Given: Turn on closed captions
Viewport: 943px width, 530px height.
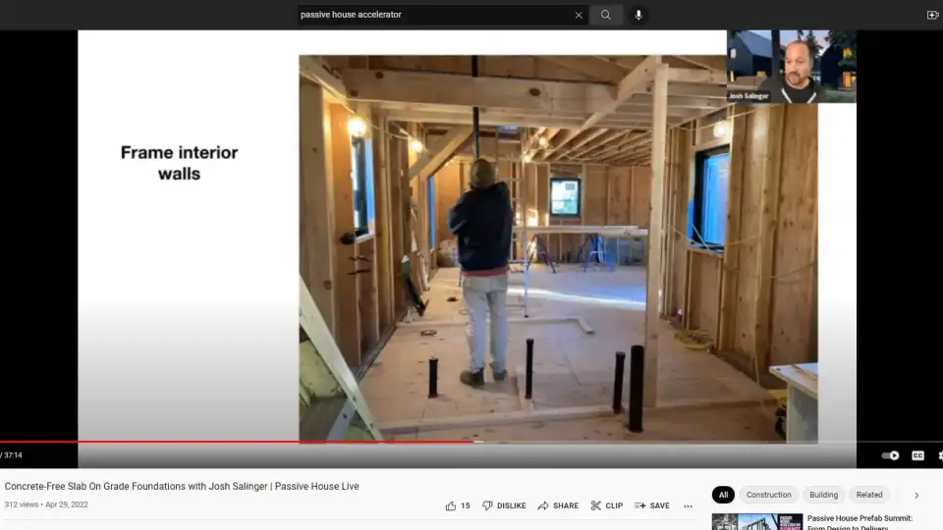Looking at the screenshot, I should [x=917, y=455].
